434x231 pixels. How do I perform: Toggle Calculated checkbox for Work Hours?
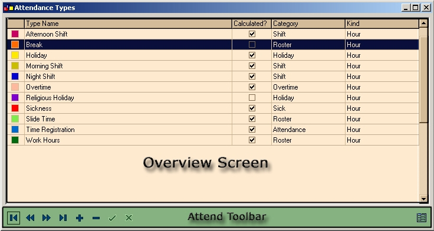(252, 140)
